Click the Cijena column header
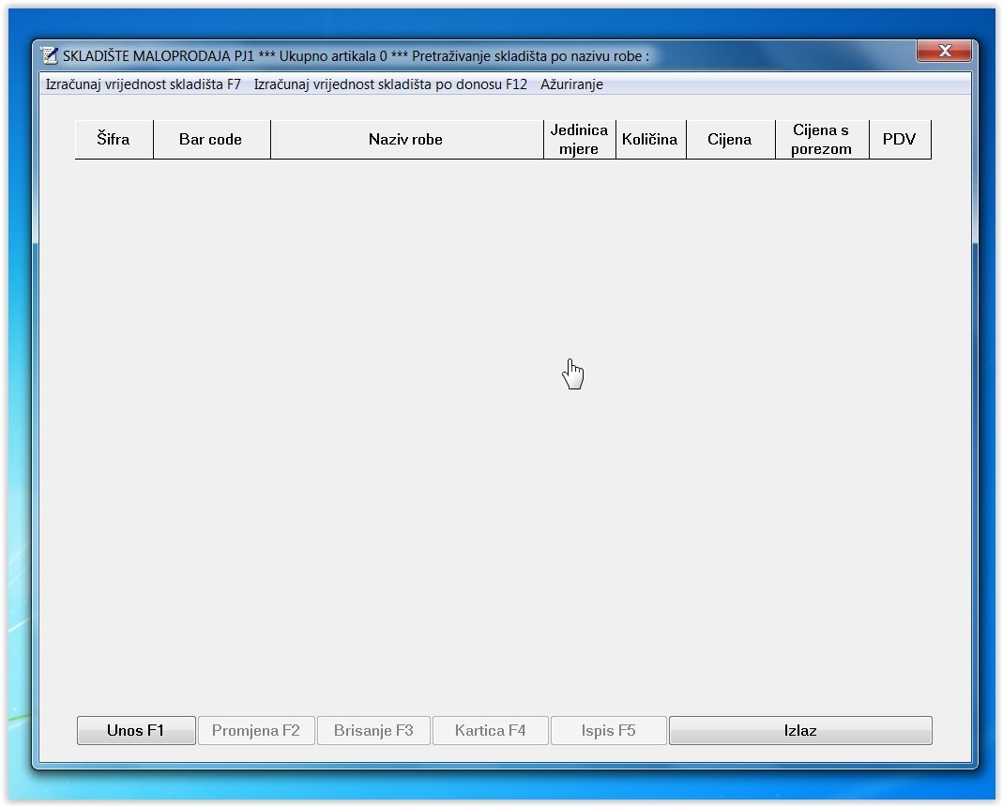The image size is (1003, 807). 730,140
